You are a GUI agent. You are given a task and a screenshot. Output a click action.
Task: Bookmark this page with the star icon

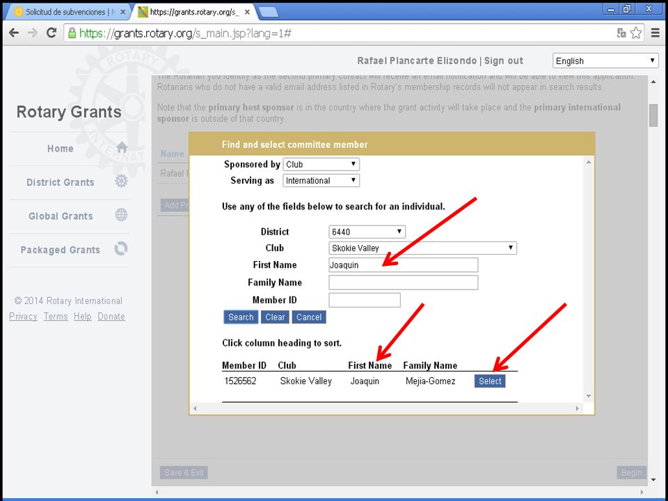tap(636, 33)
